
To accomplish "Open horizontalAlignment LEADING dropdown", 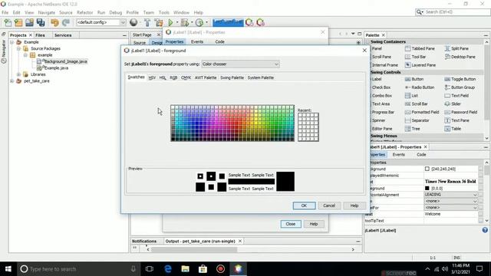I will (x=451, y=195).
